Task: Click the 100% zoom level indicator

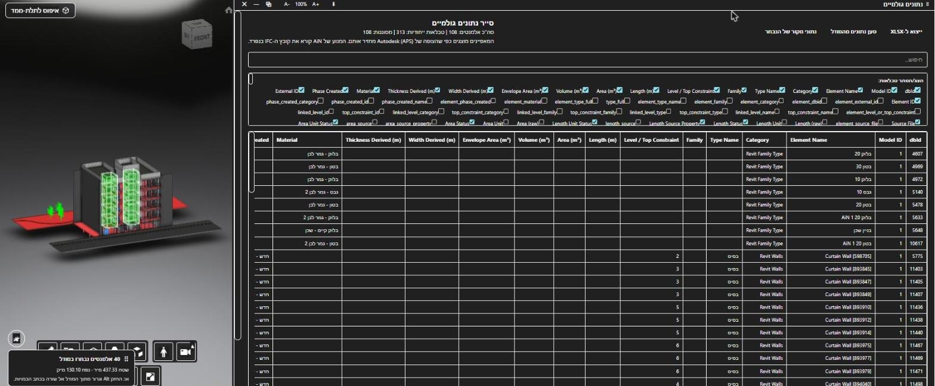Action: [301, 4]
